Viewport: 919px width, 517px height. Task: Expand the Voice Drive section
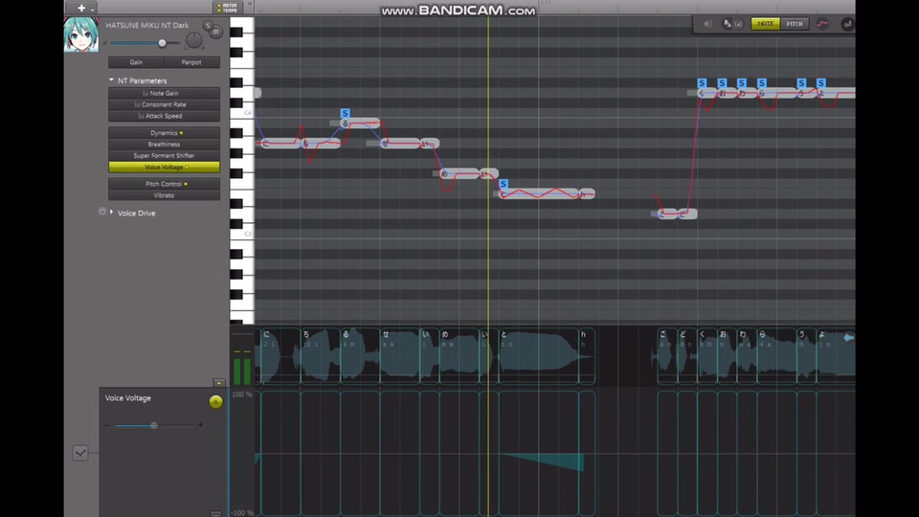[x=111, y=213]
